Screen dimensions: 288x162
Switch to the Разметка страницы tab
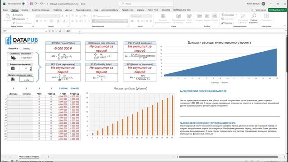41,10
